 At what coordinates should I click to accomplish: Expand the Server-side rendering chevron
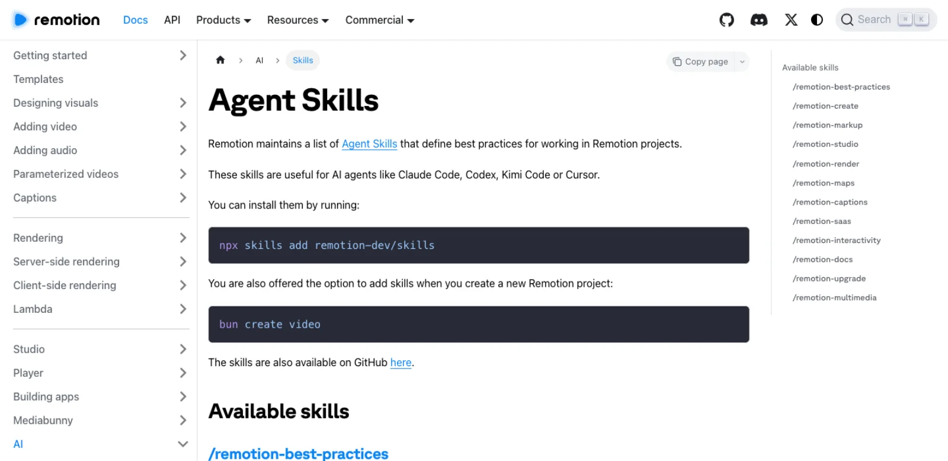pos(182,261)
